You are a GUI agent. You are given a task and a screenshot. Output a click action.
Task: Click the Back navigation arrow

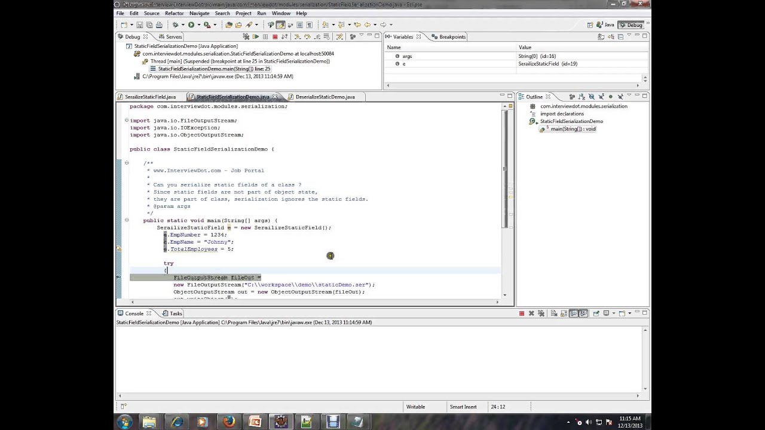(x=368, y=24)
